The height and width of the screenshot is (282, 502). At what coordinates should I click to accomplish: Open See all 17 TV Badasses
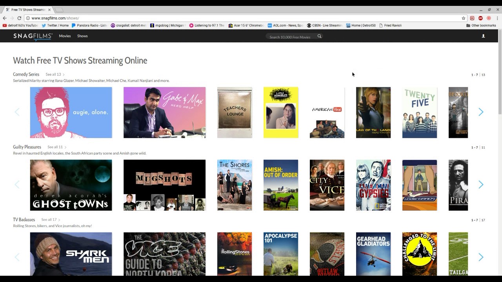[51, 220]
